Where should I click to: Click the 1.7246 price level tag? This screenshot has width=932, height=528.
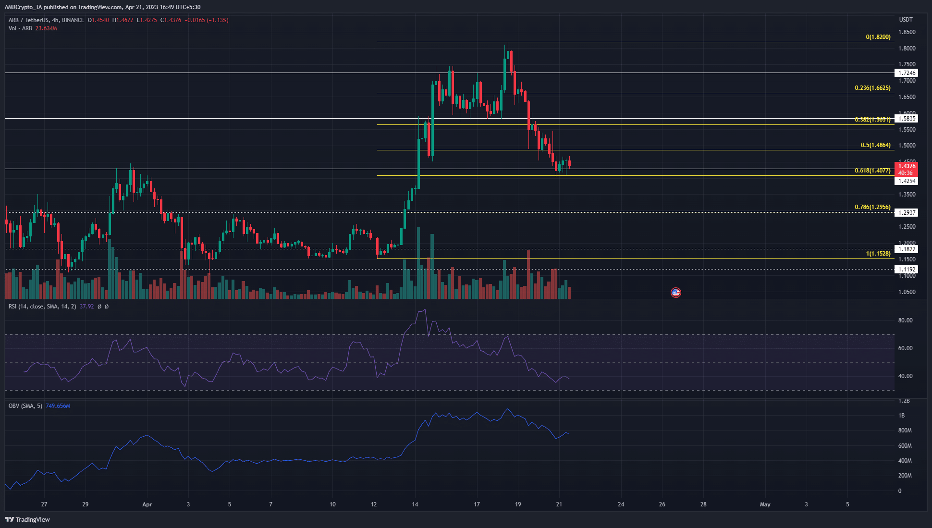click(906, 73)
